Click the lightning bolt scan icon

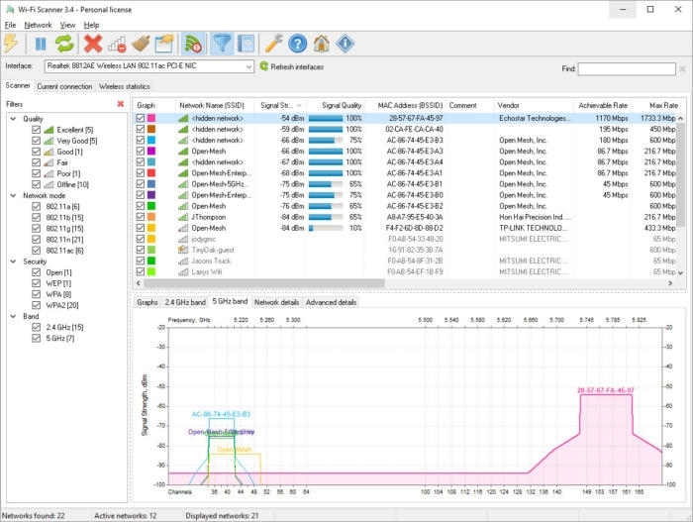[11, 44]
